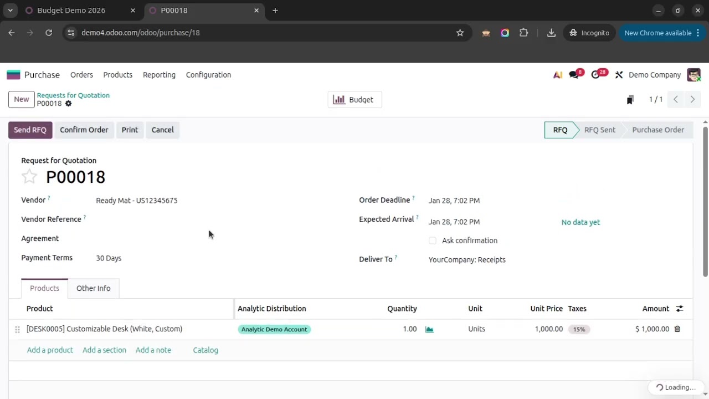709x399 pixels.
Task: Select the Products tab
Action: [44, 288]
